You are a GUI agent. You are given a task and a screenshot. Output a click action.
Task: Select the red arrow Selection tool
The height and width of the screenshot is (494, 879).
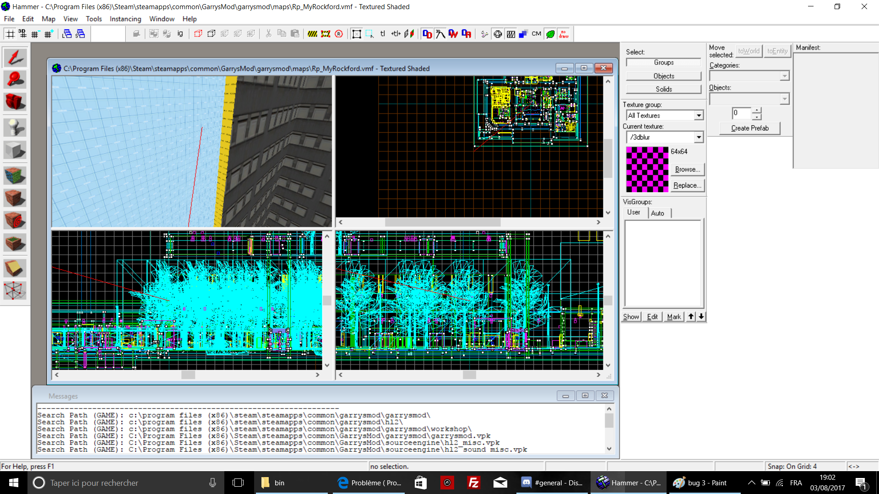(x=15, y=58)
